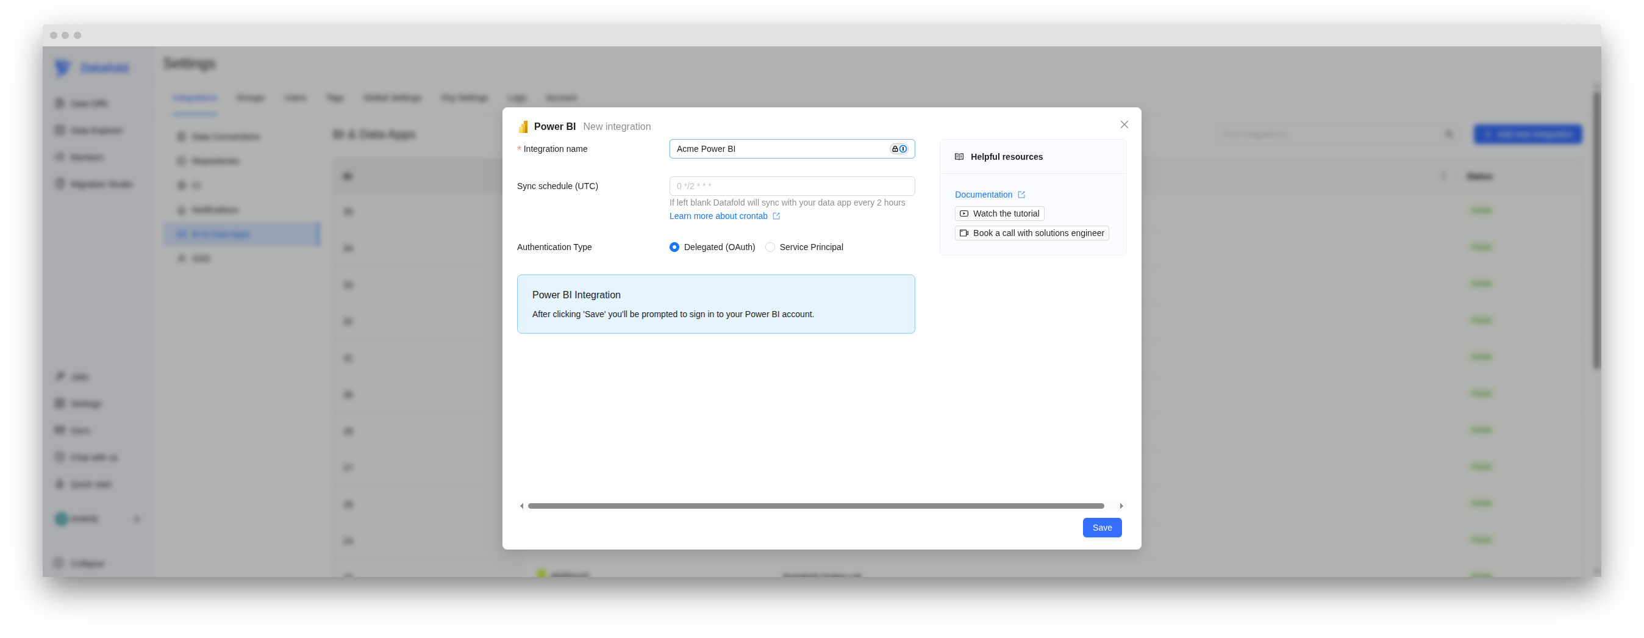Click the Sync schedule (UTC) input
Screen dimensions: 1644x638
[792, 186]
